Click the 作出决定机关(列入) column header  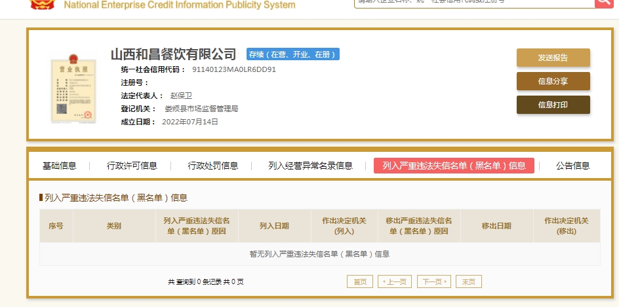[x=344, y=226]
